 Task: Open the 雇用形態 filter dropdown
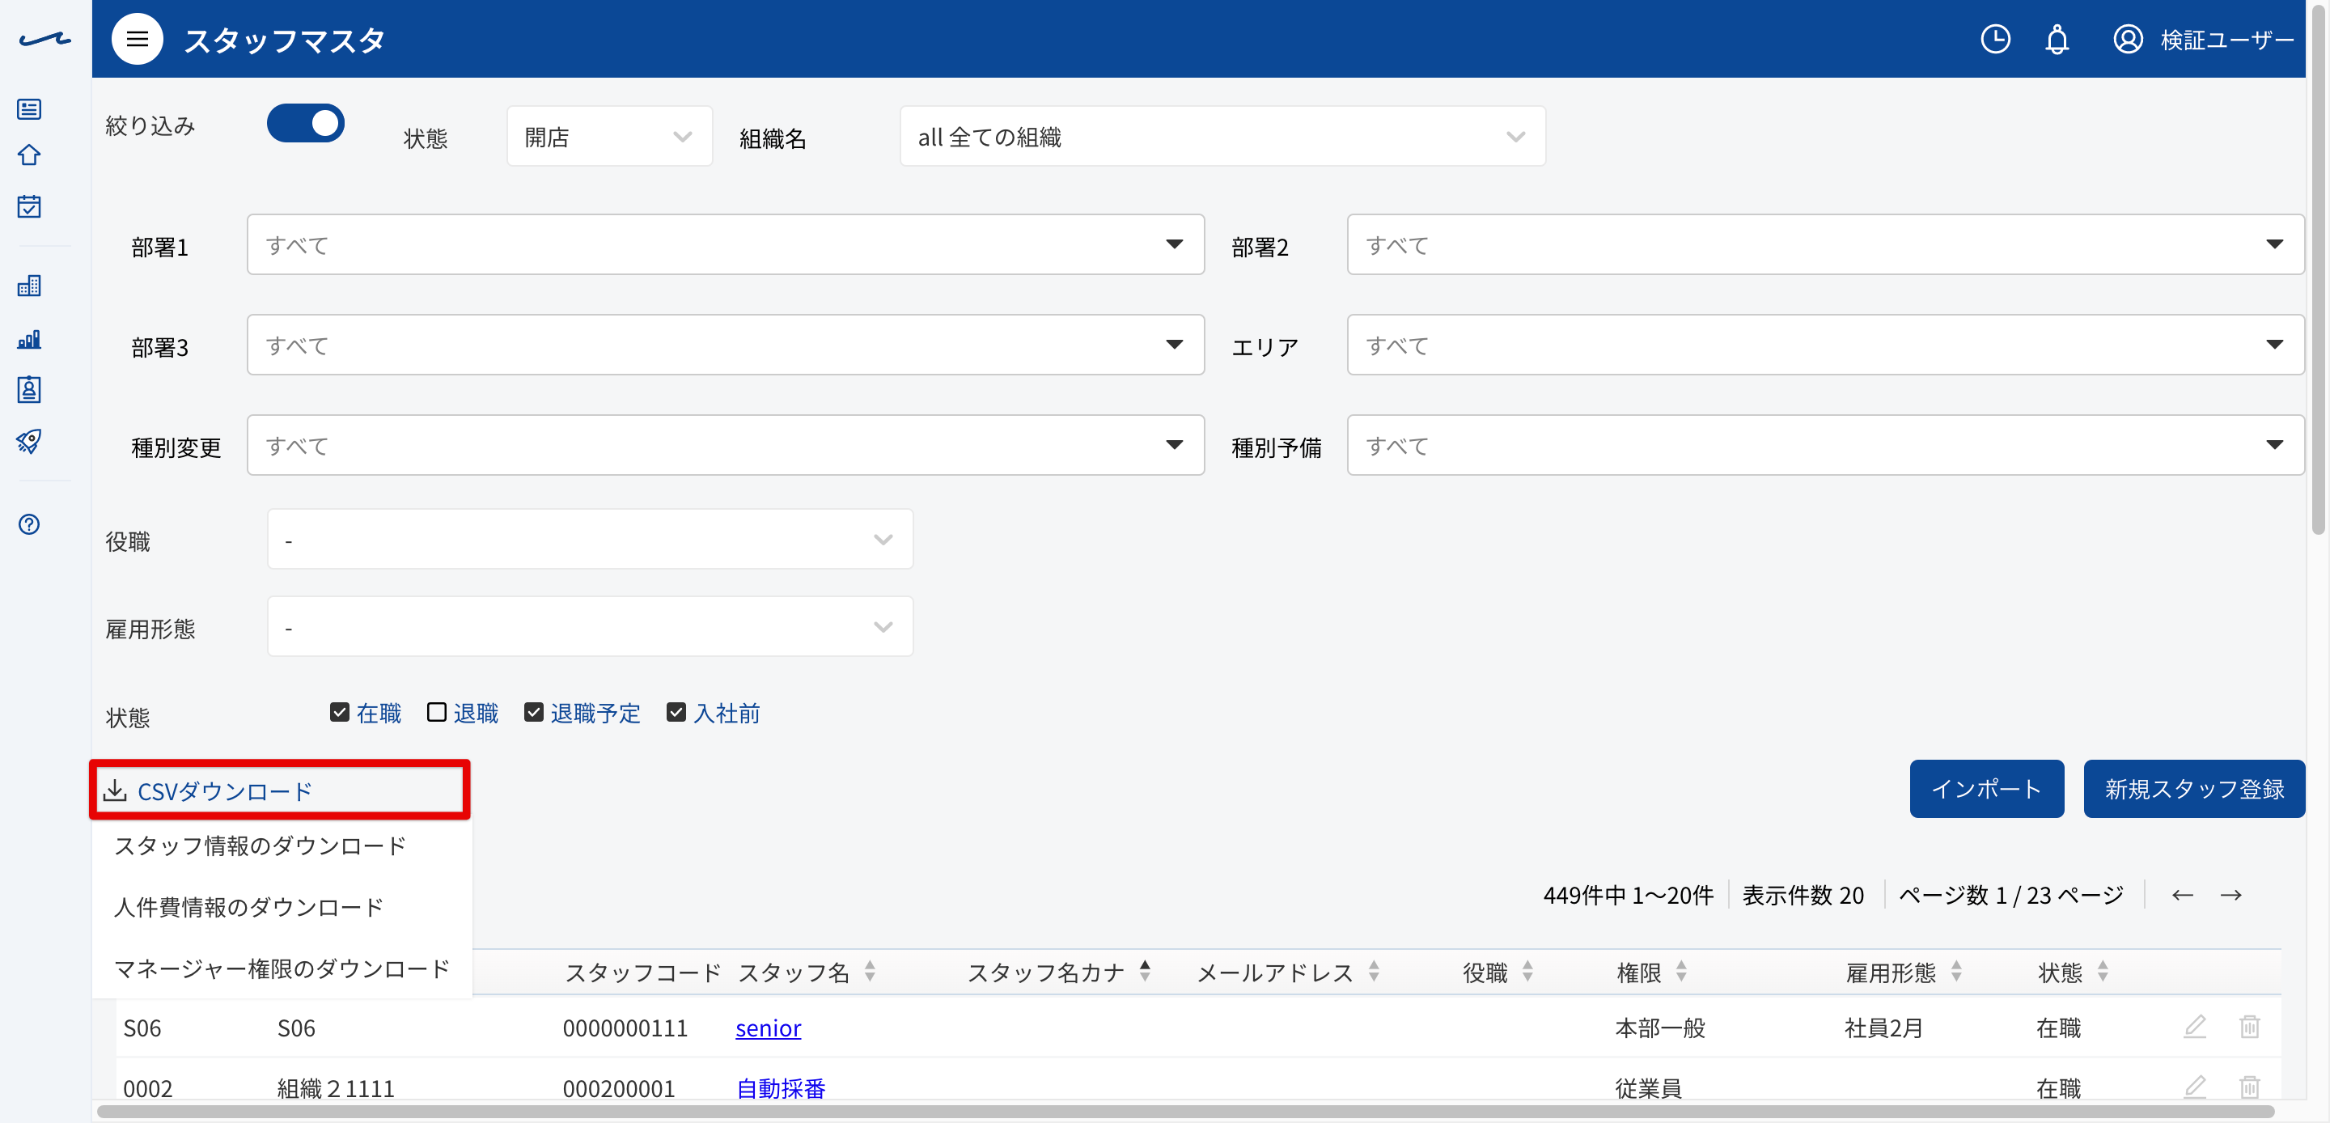(590, 627)
